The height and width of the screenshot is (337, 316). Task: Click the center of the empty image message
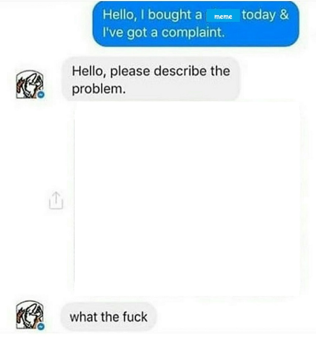click(187, 199)
